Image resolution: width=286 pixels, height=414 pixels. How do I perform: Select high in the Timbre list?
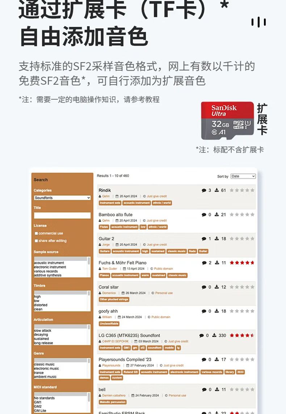37,297
